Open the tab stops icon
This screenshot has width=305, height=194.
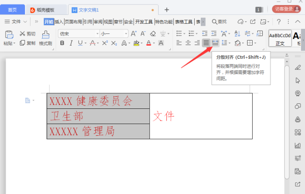[260, 33]
